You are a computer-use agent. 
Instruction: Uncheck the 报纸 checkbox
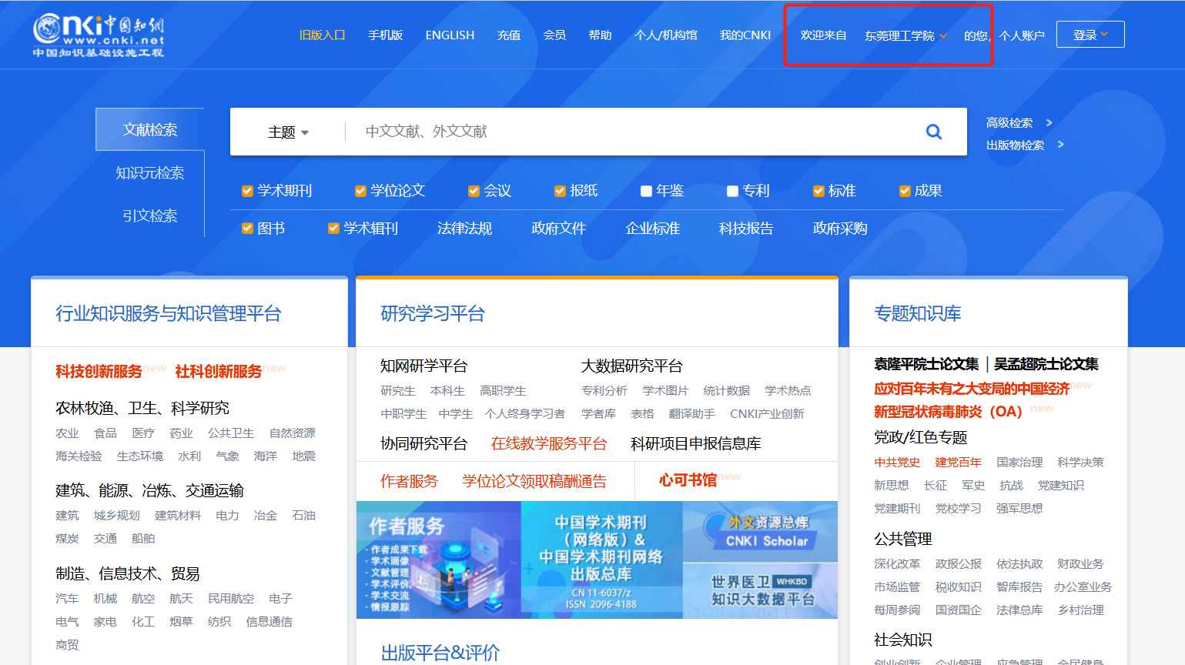click(560, 191)
